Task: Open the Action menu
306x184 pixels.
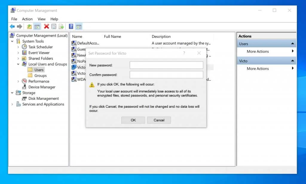Action: (27, 19)
